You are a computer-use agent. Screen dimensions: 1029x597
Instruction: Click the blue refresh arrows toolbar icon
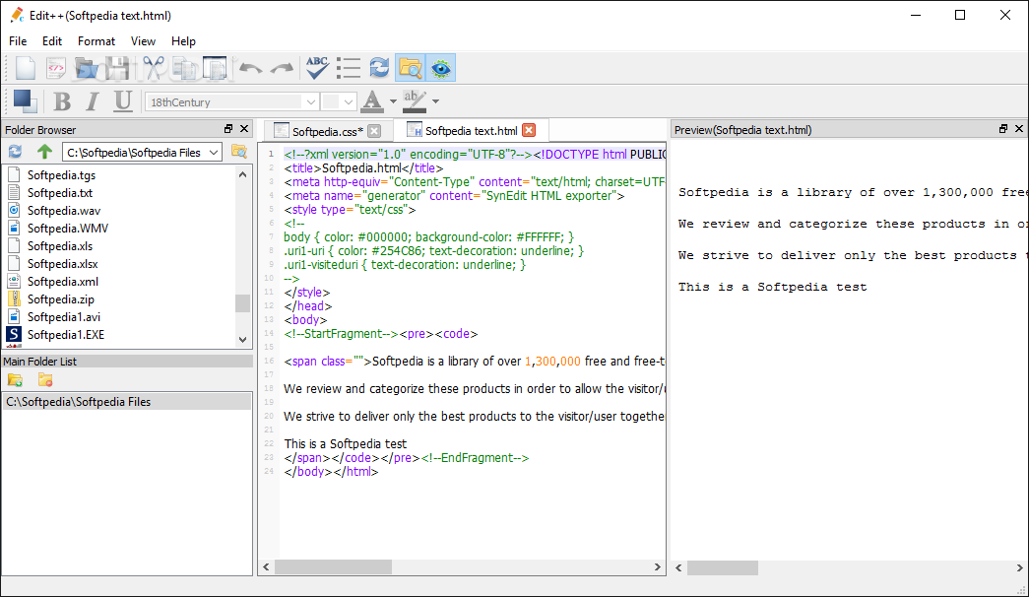[x=379, y=68]
